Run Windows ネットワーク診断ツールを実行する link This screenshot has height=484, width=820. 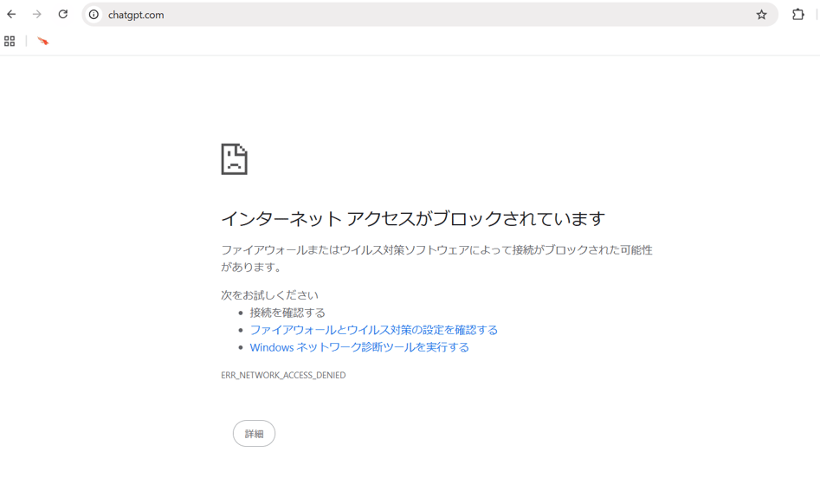359,347
